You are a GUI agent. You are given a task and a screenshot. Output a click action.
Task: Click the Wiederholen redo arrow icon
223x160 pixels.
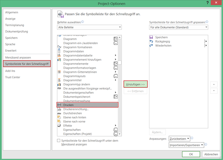coord(151,45)
